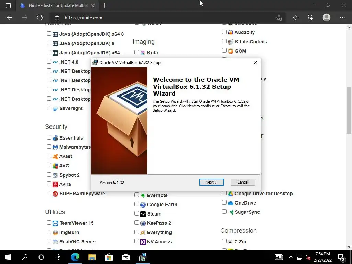Click Next in VirtualBox Setup wizard

[211, 182]
